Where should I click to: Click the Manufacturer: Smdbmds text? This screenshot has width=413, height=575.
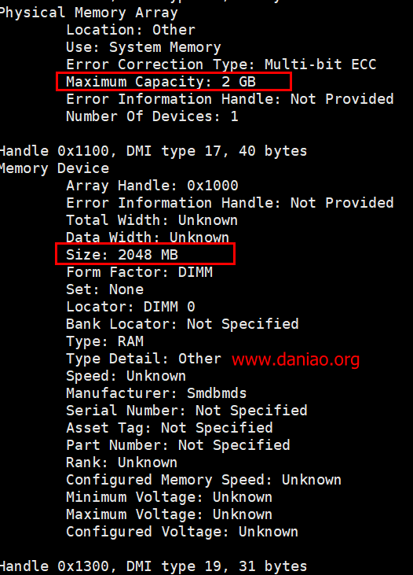156,393
